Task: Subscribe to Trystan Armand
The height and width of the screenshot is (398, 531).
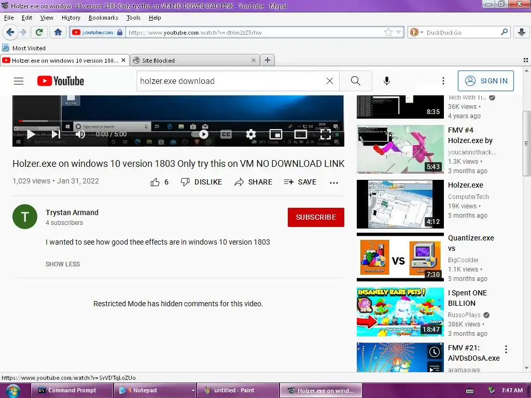Action: pyautogui.click(x=316, y=217)
